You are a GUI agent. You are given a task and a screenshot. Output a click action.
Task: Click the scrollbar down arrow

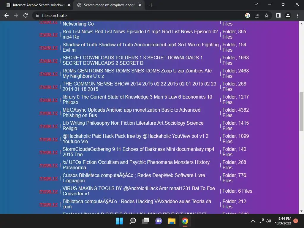301,211
